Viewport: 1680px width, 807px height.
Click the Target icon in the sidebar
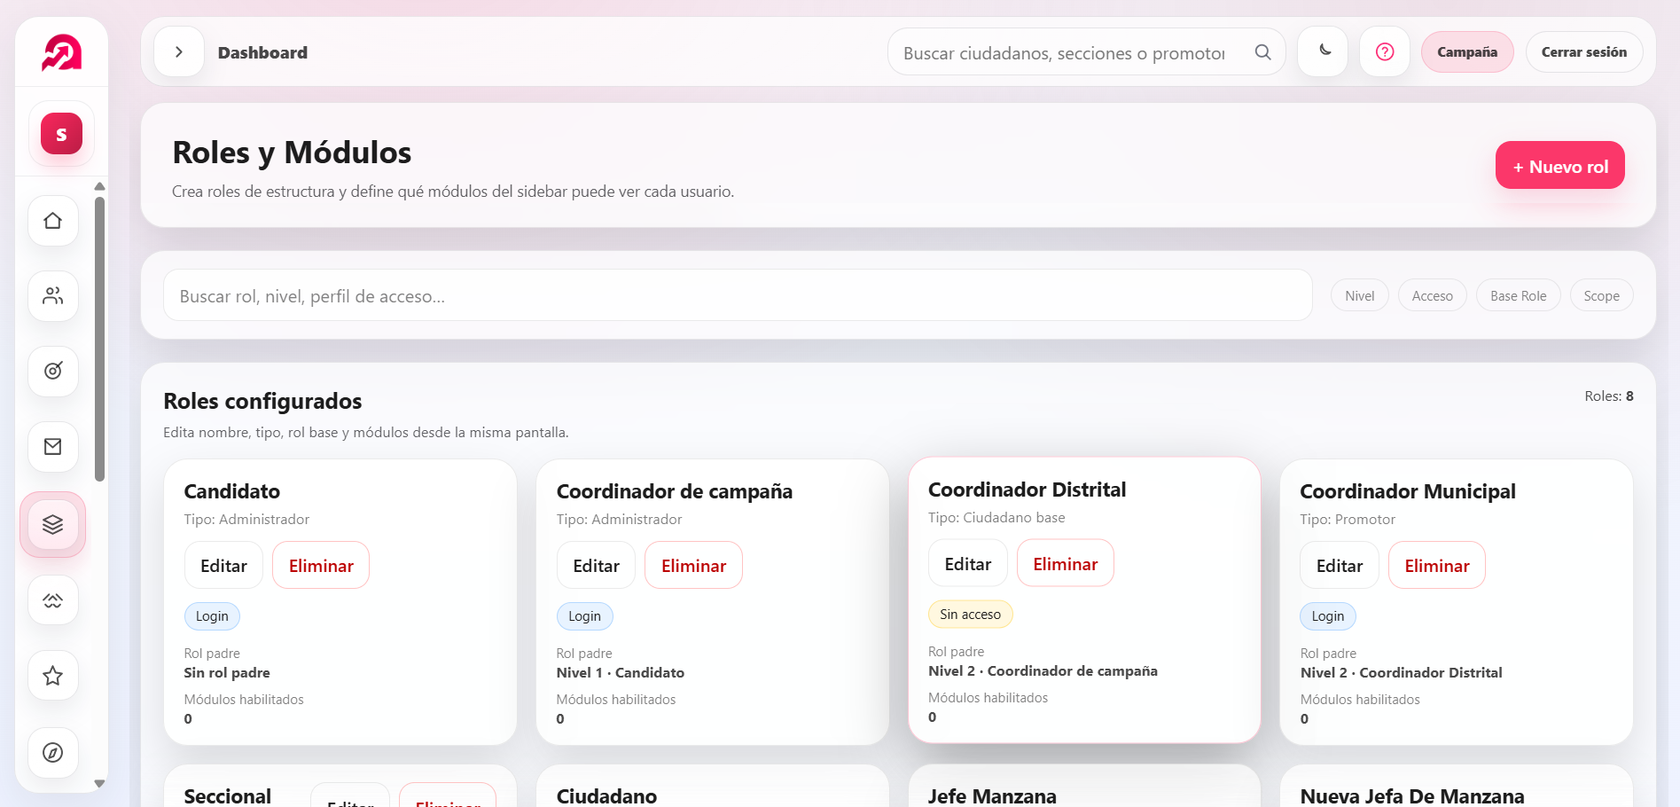pos(52,371)
